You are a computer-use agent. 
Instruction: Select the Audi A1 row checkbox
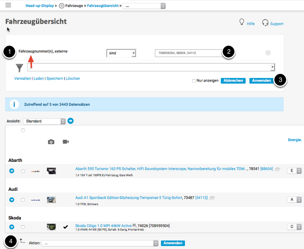23,200
